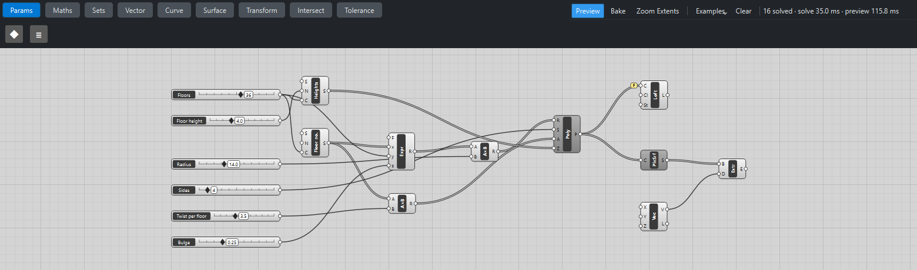Select the Heights series node
Viewport: 917px width, 270px height.
[x=315, y=91]
